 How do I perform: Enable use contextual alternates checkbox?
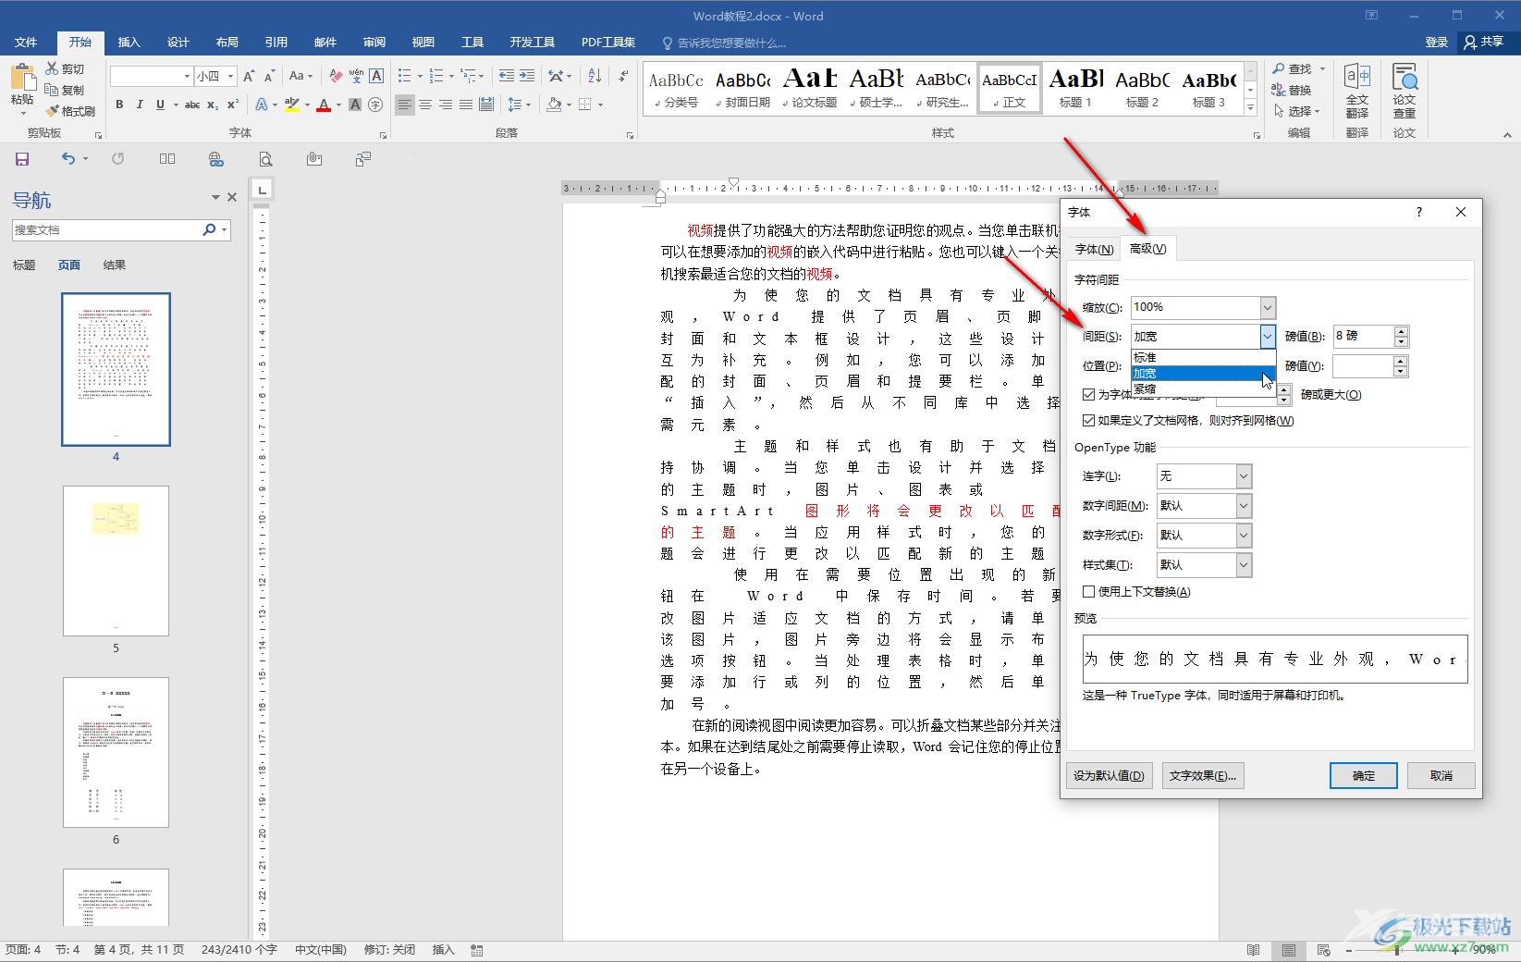[x=1088, y=592]
